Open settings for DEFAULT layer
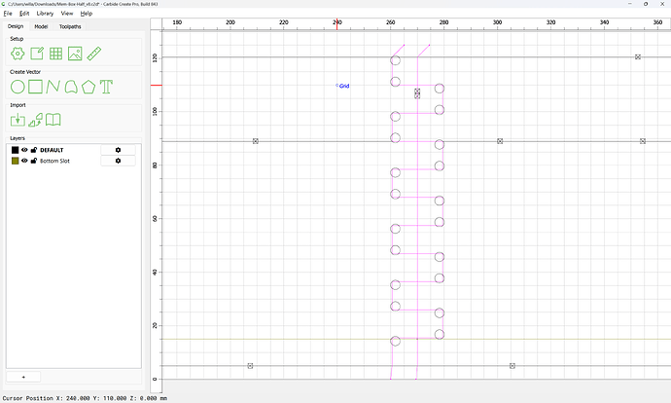The image size is (671, 403). pos(118,150)
